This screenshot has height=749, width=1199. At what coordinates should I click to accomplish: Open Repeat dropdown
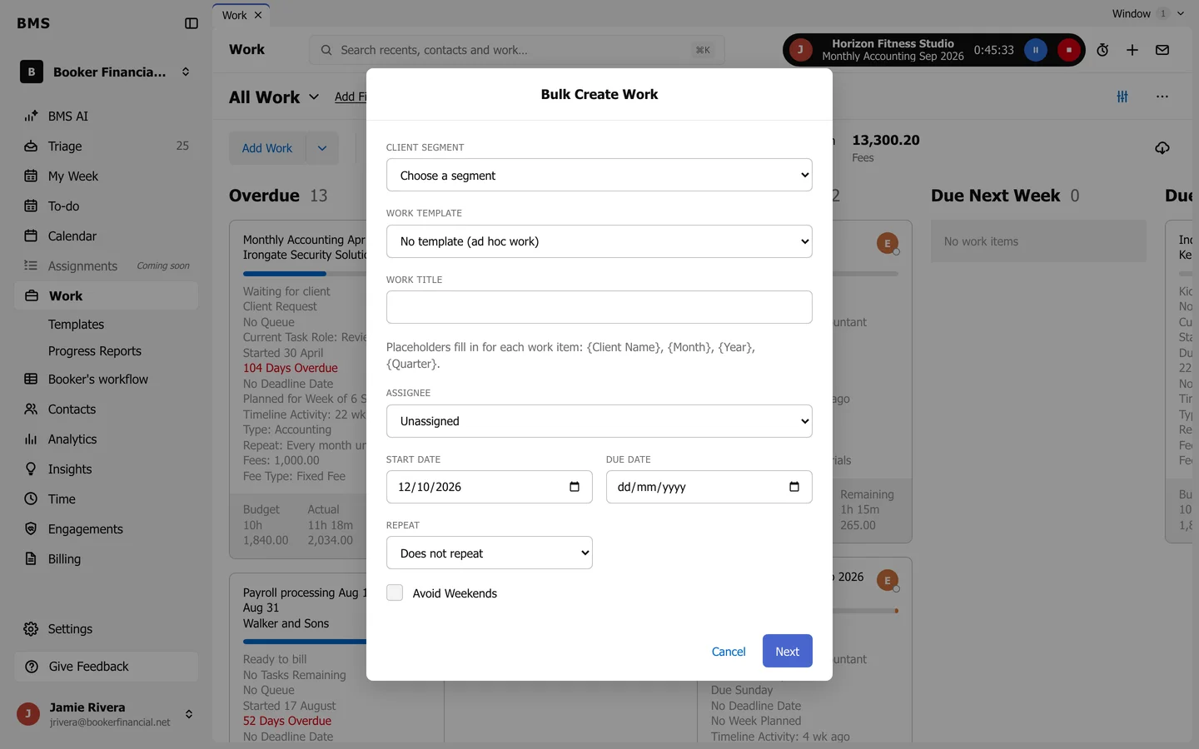click(490, 553)
